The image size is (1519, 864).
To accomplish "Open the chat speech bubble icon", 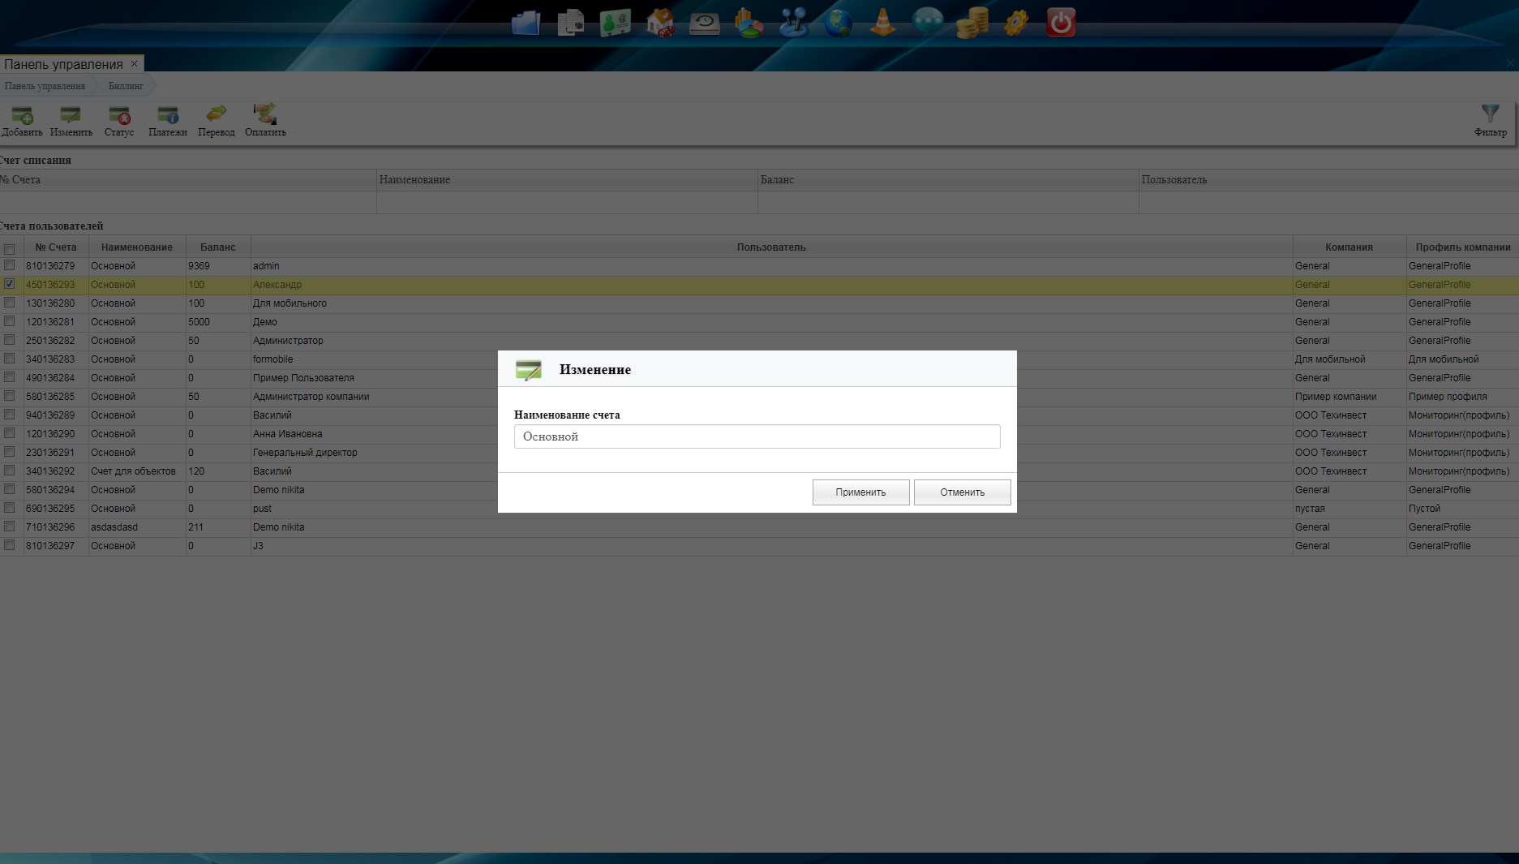I will (x=928, y=22).
